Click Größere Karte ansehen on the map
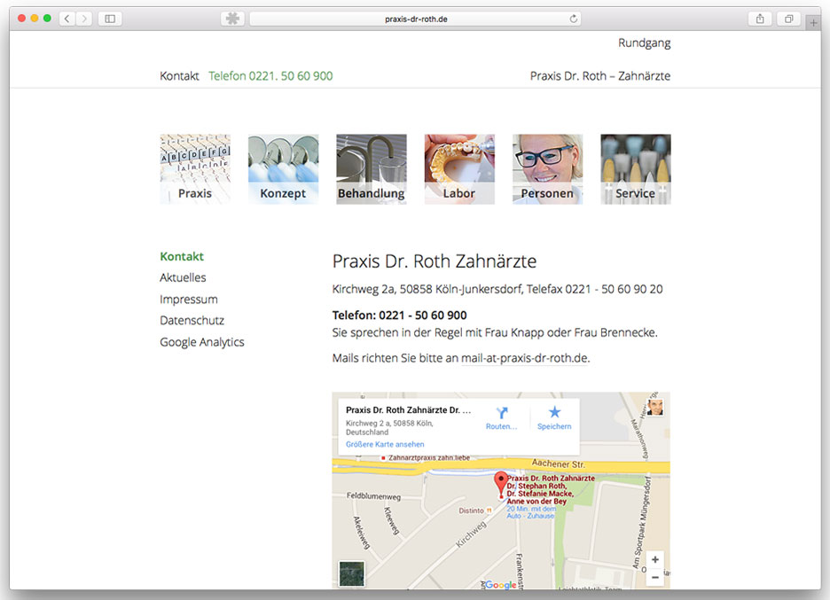This screenshot has height=600, width=830. 385,444
